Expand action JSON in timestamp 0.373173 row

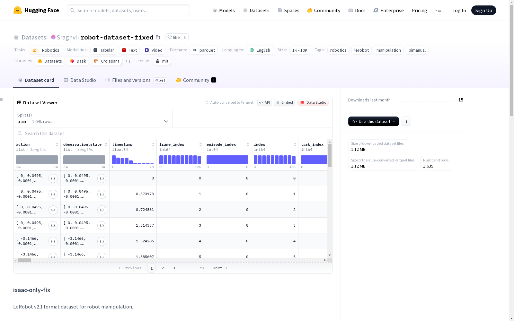click(53, 194)
